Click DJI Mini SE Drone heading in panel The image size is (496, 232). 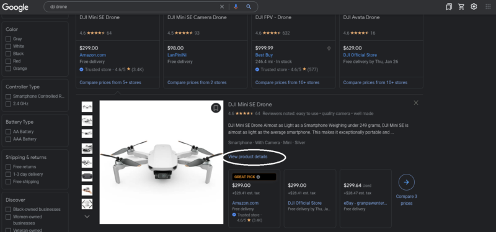pyautogui.click(x=250, y=105)
